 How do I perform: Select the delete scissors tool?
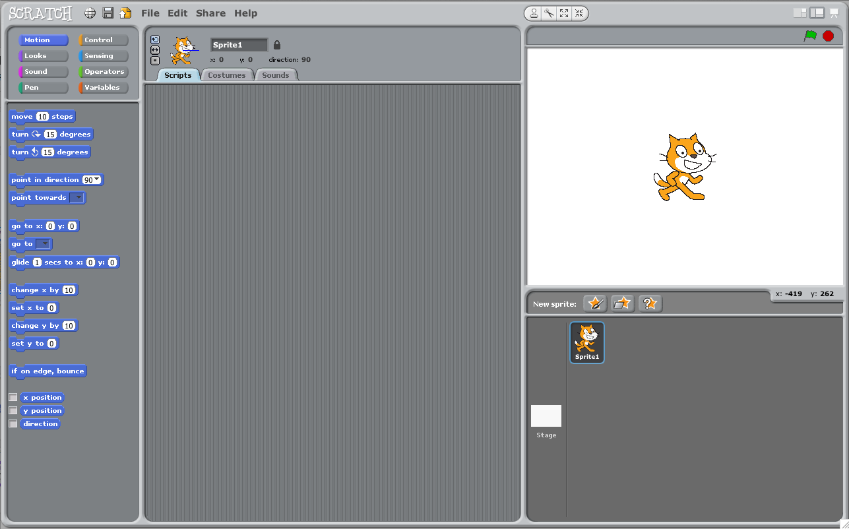(x=548, y=13)
